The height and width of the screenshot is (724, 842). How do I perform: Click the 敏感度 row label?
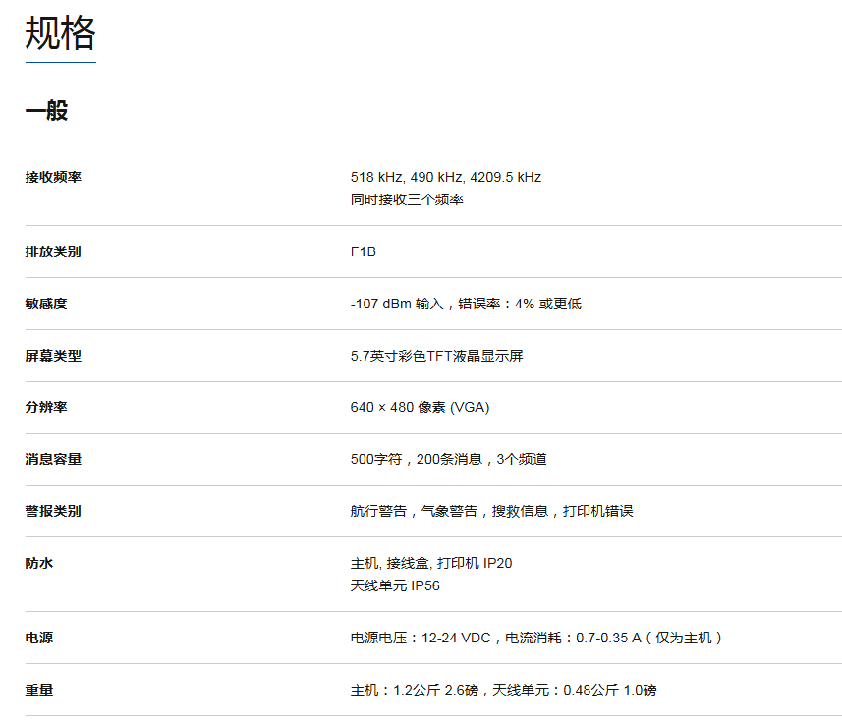tap(46, 305)
